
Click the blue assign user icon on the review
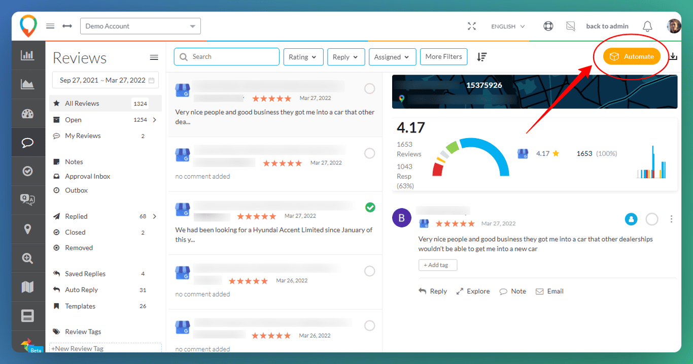(631, 219)
